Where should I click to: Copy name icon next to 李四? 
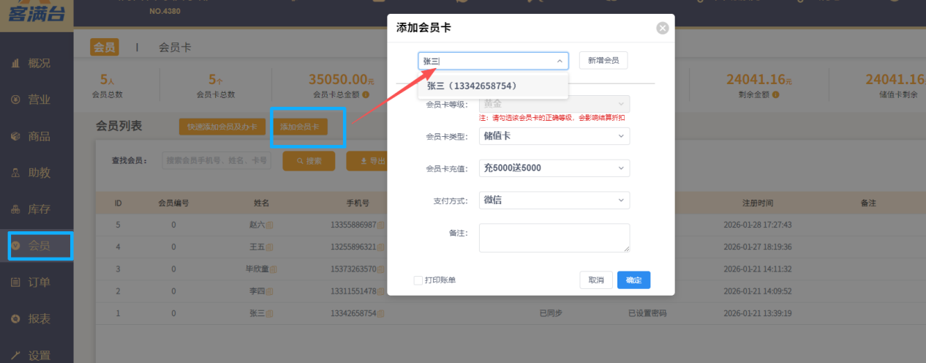(x=269, y=291)
